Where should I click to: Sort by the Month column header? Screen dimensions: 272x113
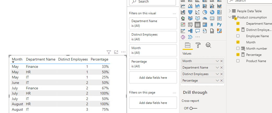(x=17, y=59)
